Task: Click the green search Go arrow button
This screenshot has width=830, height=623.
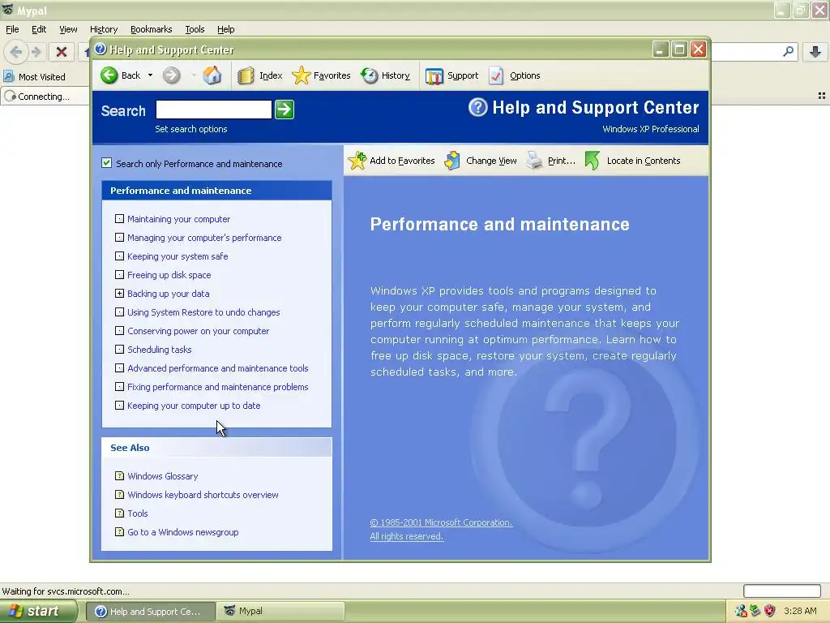Action: [x=285, y=110]
